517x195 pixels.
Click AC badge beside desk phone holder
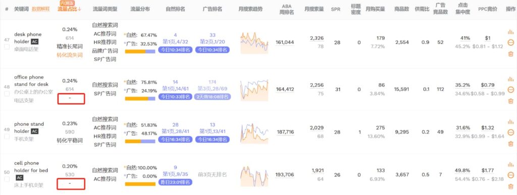(x=35, y=41)
